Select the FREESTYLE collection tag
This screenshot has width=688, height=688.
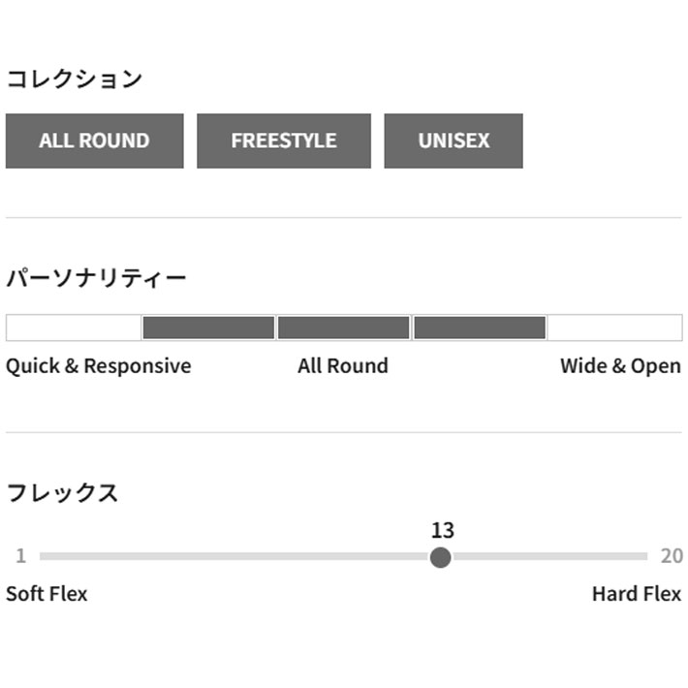point(283,141)
